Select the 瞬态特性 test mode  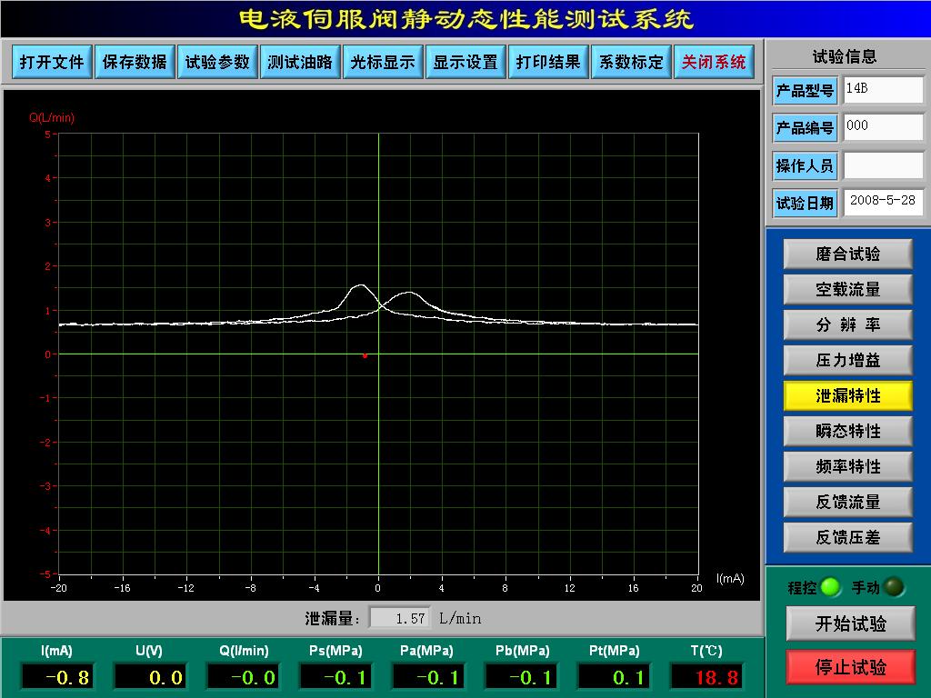pyautogui.click(x=848, y=431)
